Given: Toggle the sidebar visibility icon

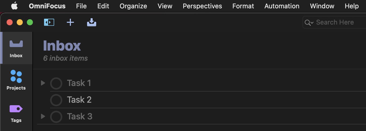Looking at the screenshot, I should point(49,23).
